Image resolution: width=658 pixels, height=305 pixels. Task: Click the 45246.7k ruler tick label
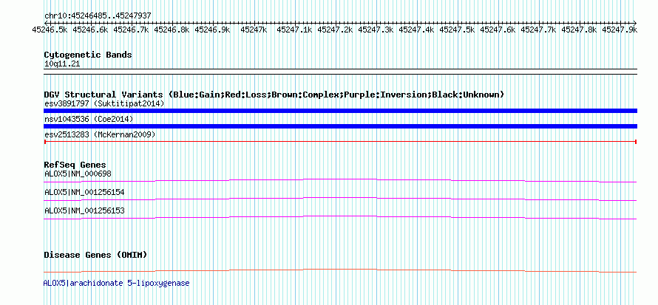(x=132, y=30)
